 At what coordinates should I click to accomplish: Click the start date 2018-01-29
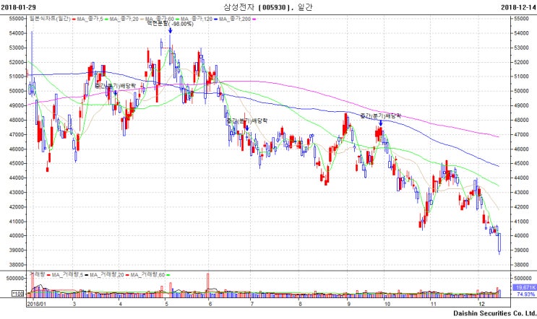pos(18,7)
